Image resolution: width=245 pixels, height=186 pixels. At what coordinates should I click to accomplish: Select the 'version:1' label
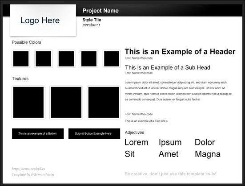pyautogui.click(x=91, y=25)
